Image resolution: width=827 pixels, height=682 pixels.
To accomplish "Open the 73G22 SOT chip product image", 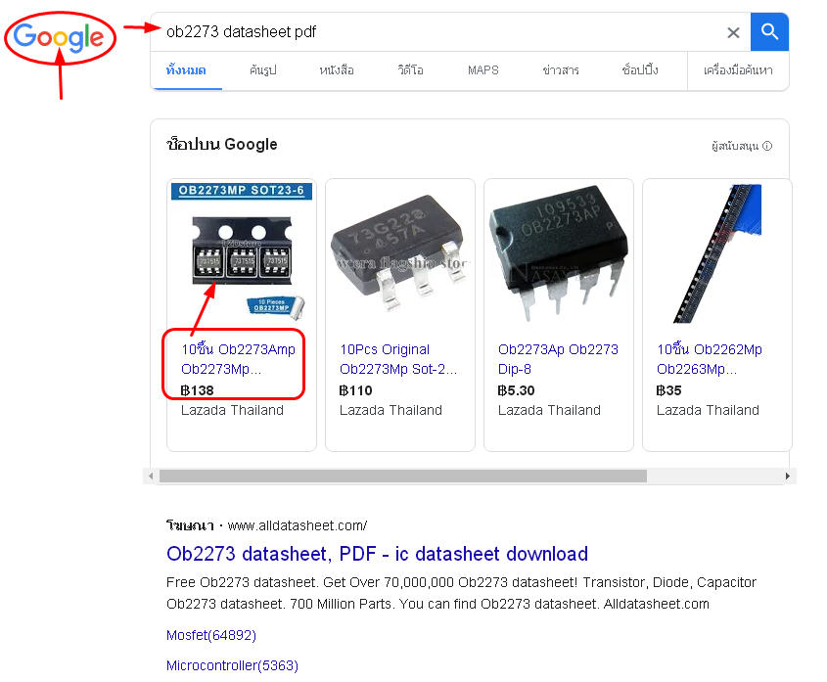I will [400, 252].
